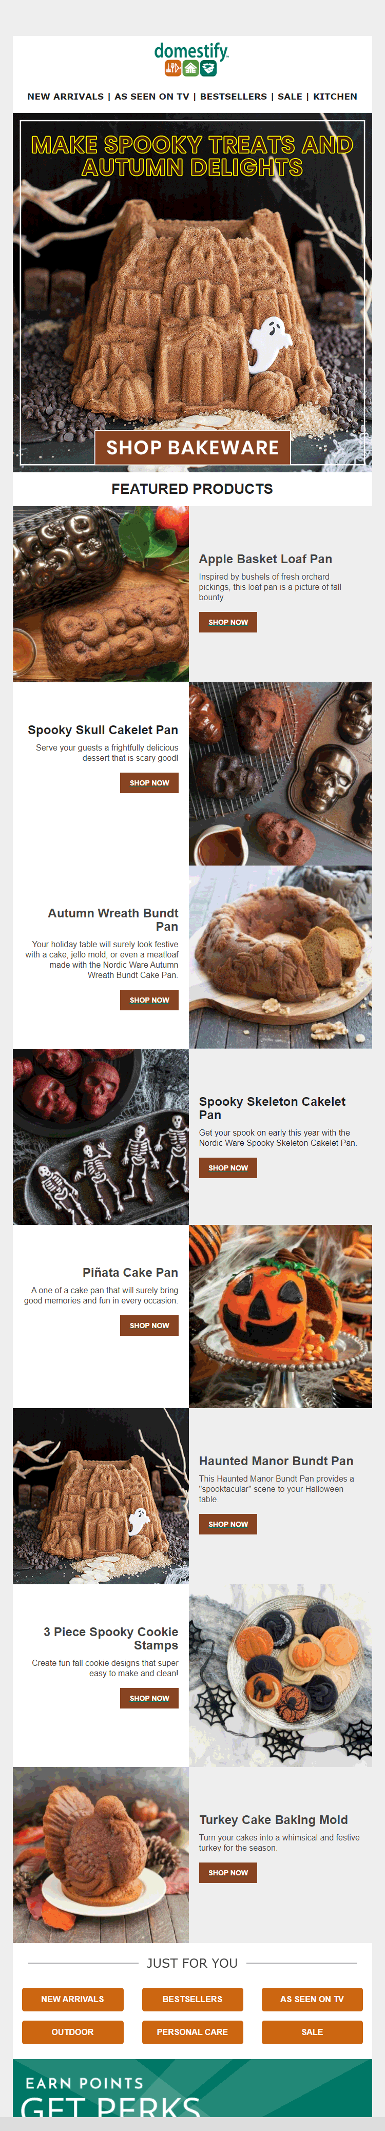
Task: Shop now for Haunted Manor Bundt Pan
Action: point(228,1524)
